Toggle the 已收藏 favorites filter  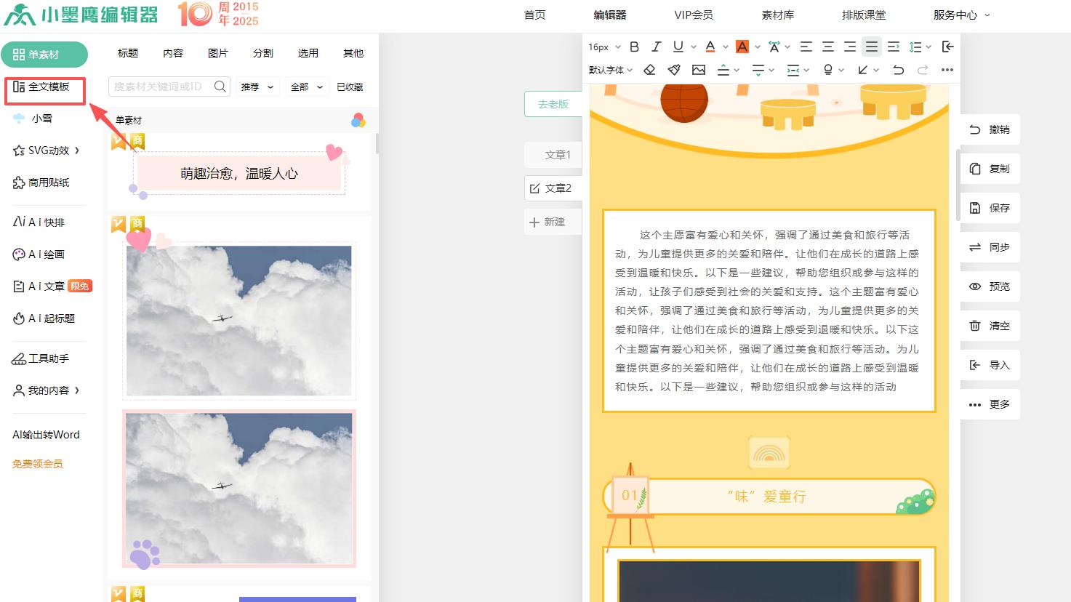[x=350, y=86]
